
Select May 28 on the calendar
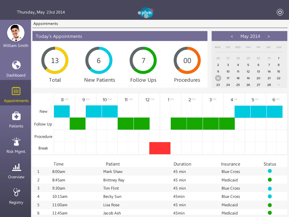[269, 85]
